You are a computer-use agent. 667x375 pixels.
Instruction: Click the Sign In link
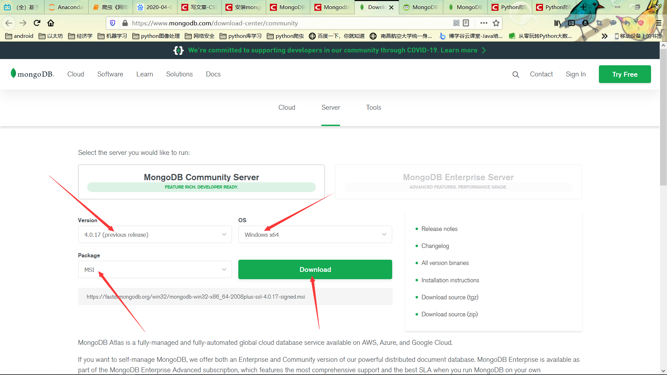pos(576,74)
